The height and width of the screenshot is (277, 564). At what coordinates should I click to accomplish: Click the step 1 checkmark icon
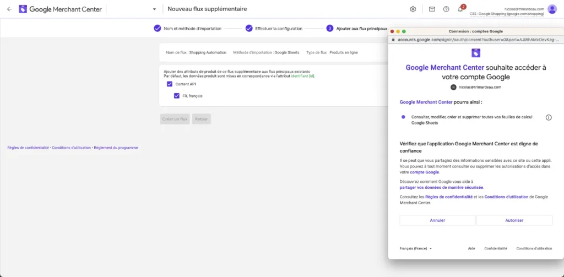157,29
